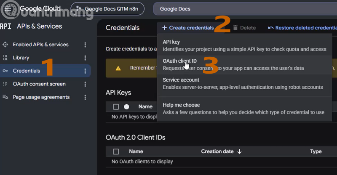Open more options for Enabled APIs & services
337x175 pixels.
coord(86,45)
